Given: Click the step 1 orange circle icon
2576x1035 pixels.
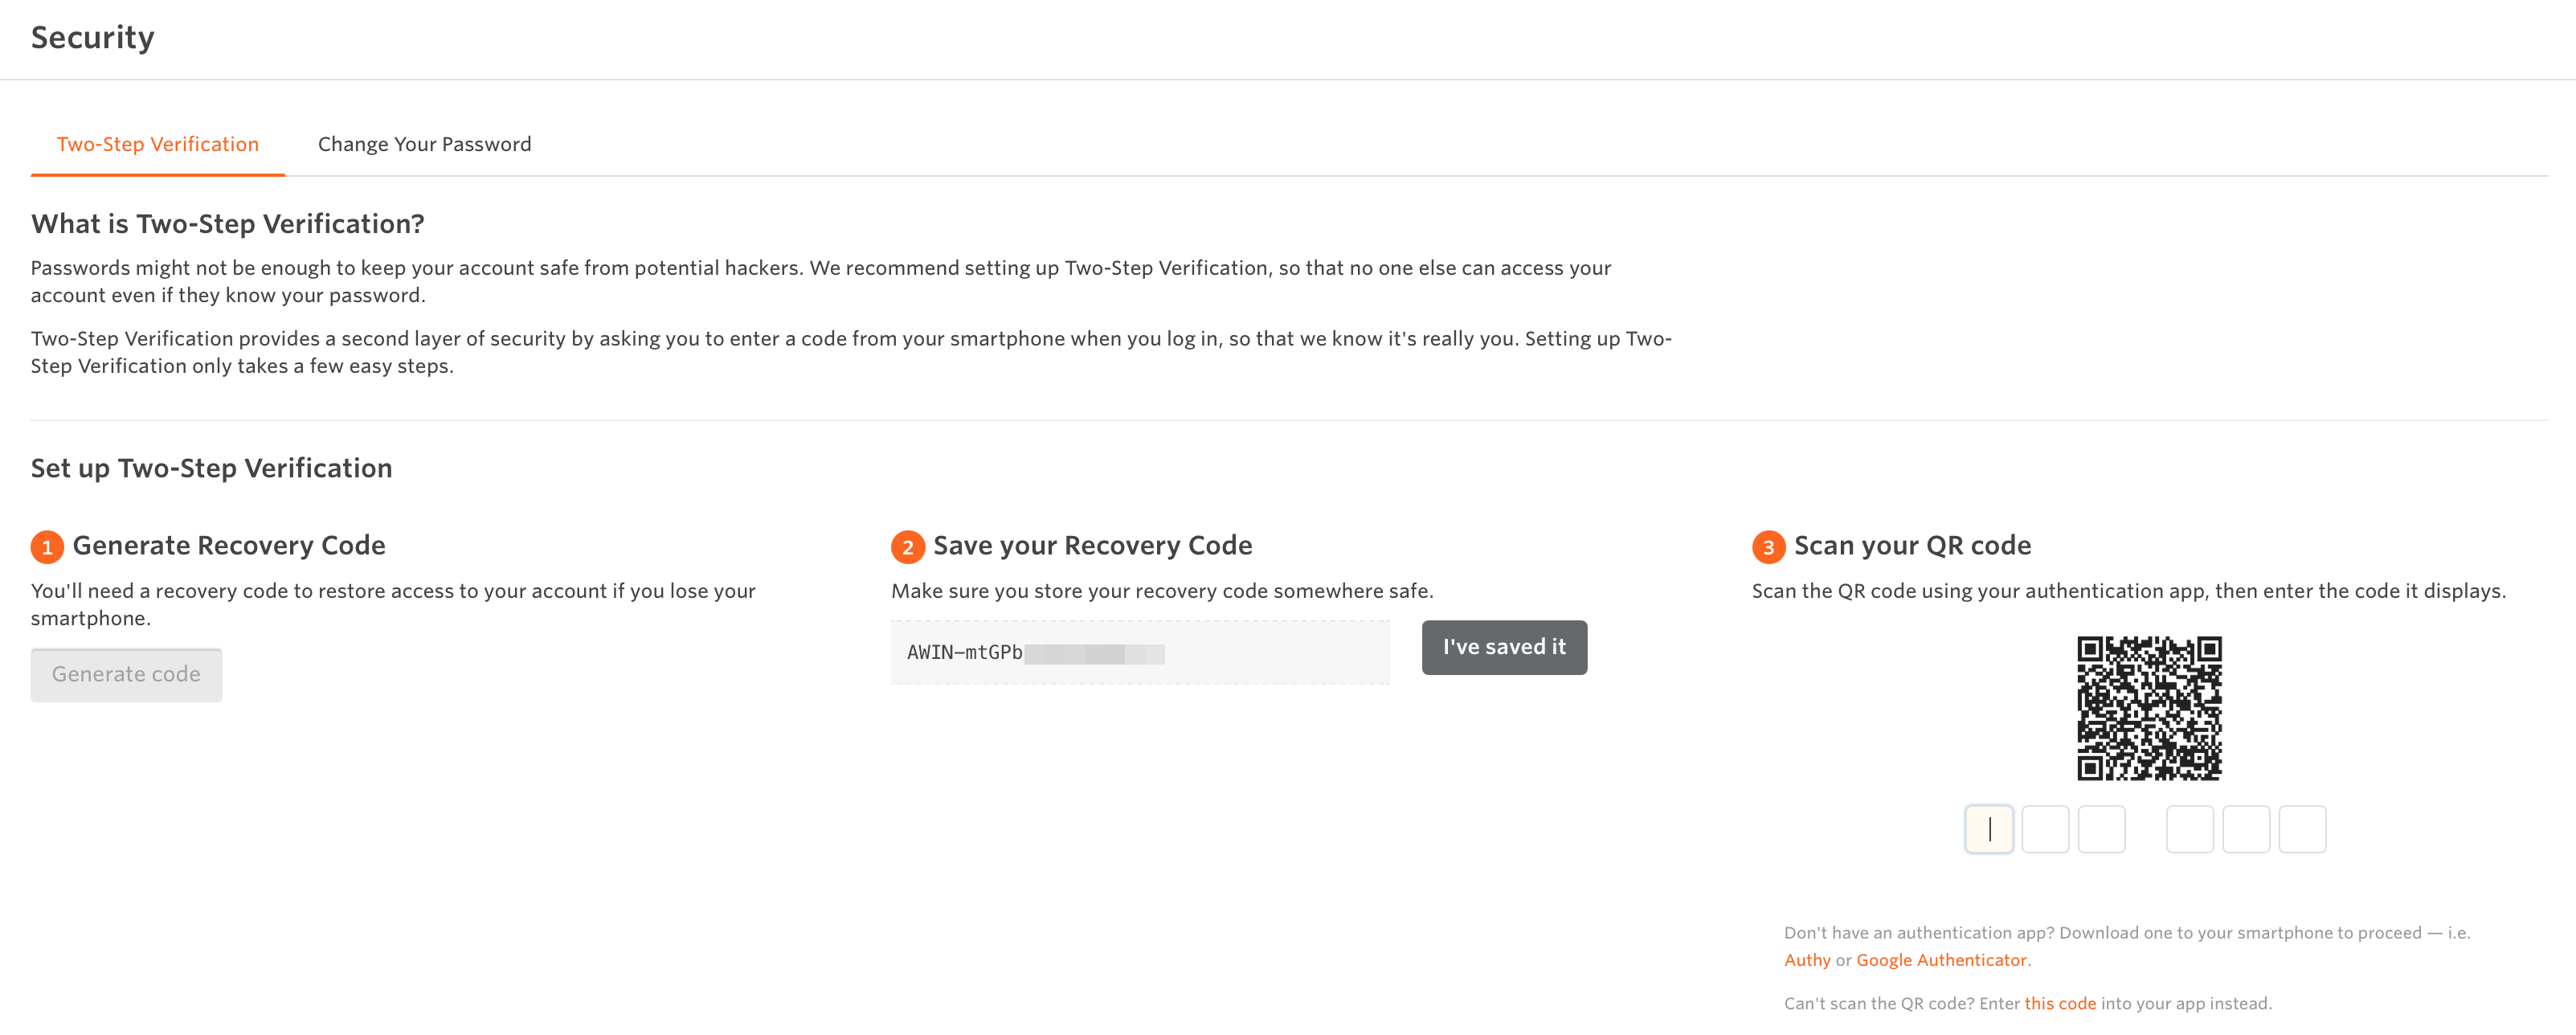Looking at the screenshot, I should click(46, 547).
